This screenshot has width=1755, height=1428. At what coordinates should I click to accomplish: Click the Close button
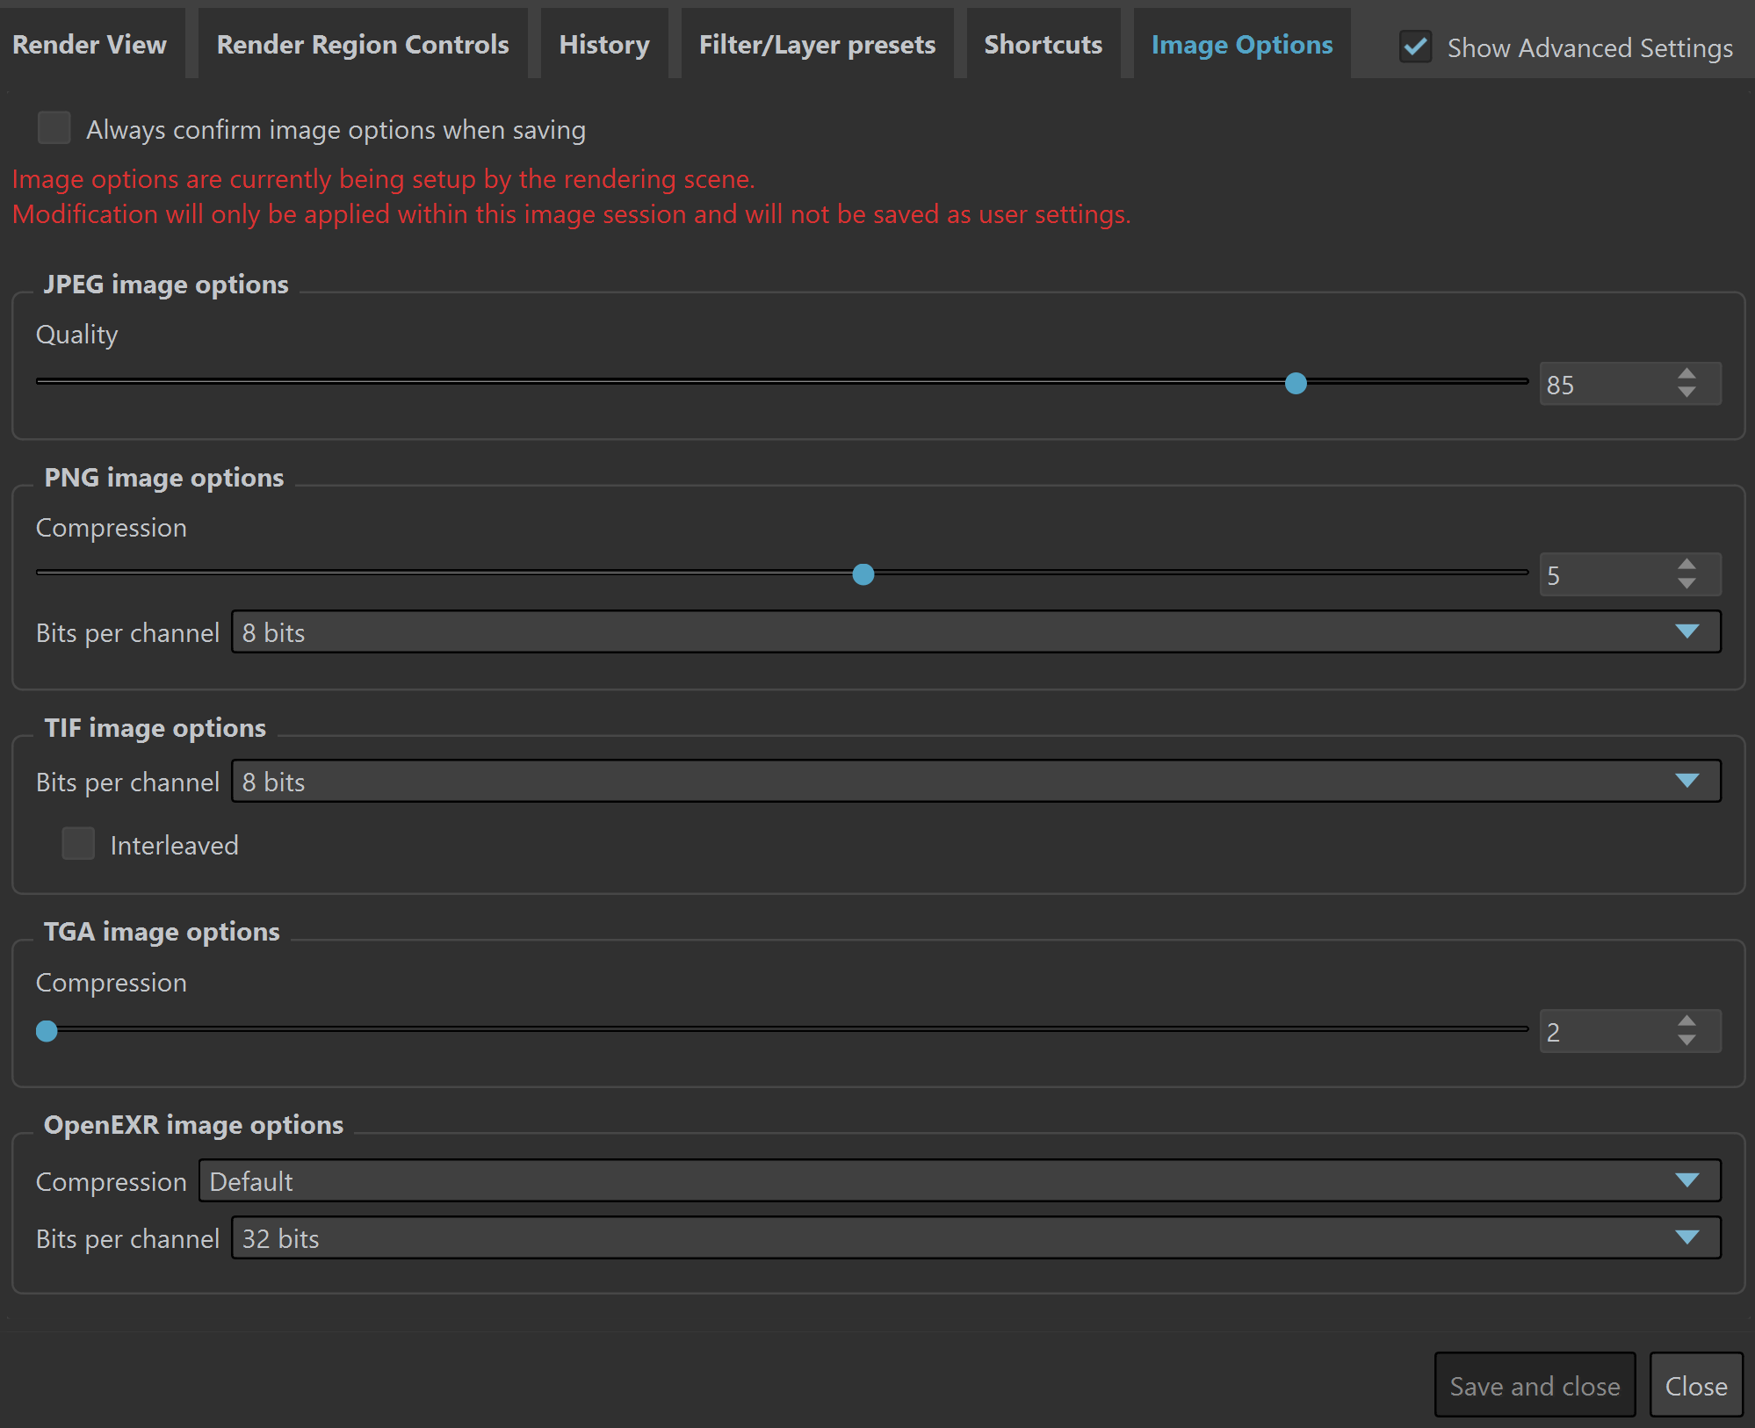[x=1696, y=1385]
